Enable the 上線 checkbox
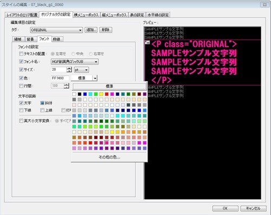Viewport: 271px width, 215px height. pyautogui.click(x=42, y=110)
